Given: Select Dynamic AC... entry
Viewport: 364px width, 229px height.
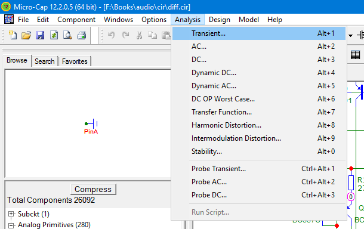Looking at the screenshot, I should click(x=259, y=86).
